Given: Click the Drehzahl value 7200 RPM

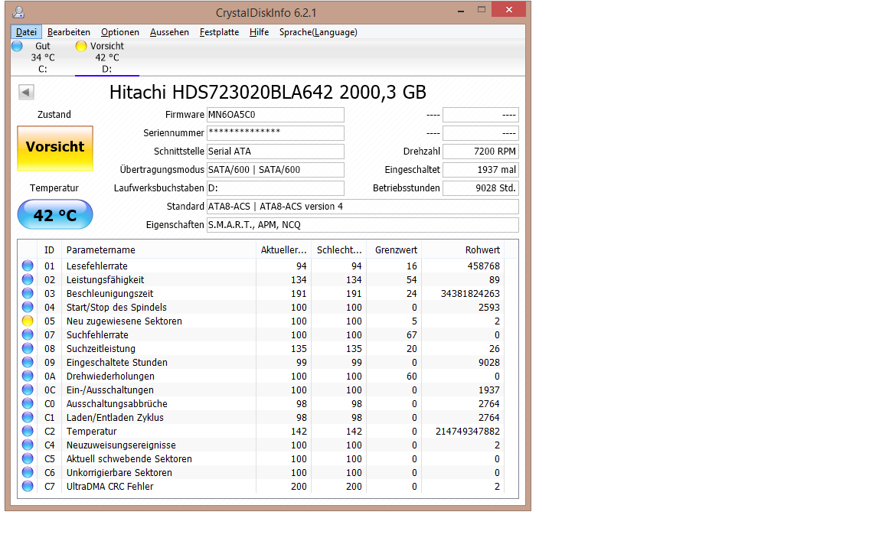Looking at the screenshot, I should click(x=480, y=152).
